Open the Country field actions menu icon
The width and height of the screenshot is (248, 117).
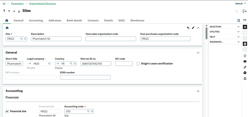click(75, 64)
